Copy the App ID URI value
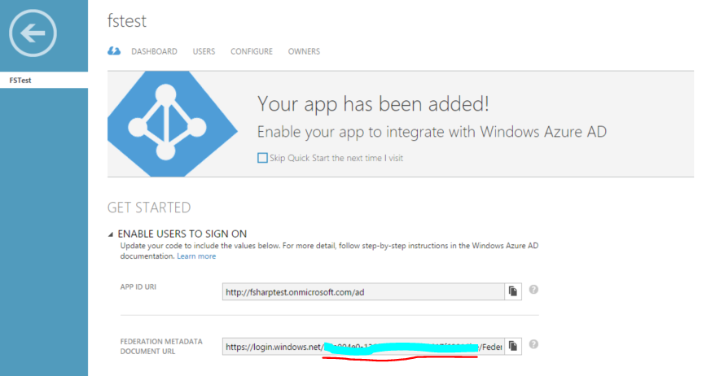 point(513,291)
